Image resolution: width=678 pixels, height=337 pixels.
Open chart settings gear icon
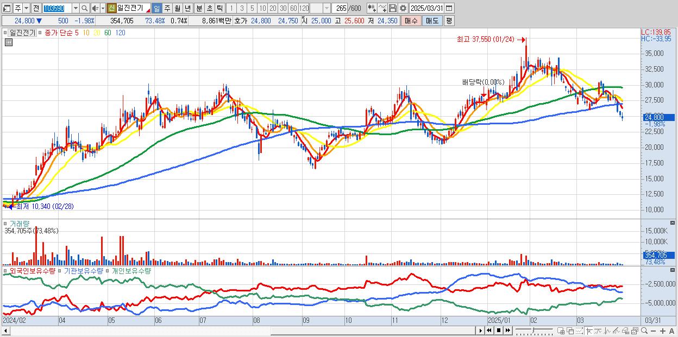pos(403,8)
